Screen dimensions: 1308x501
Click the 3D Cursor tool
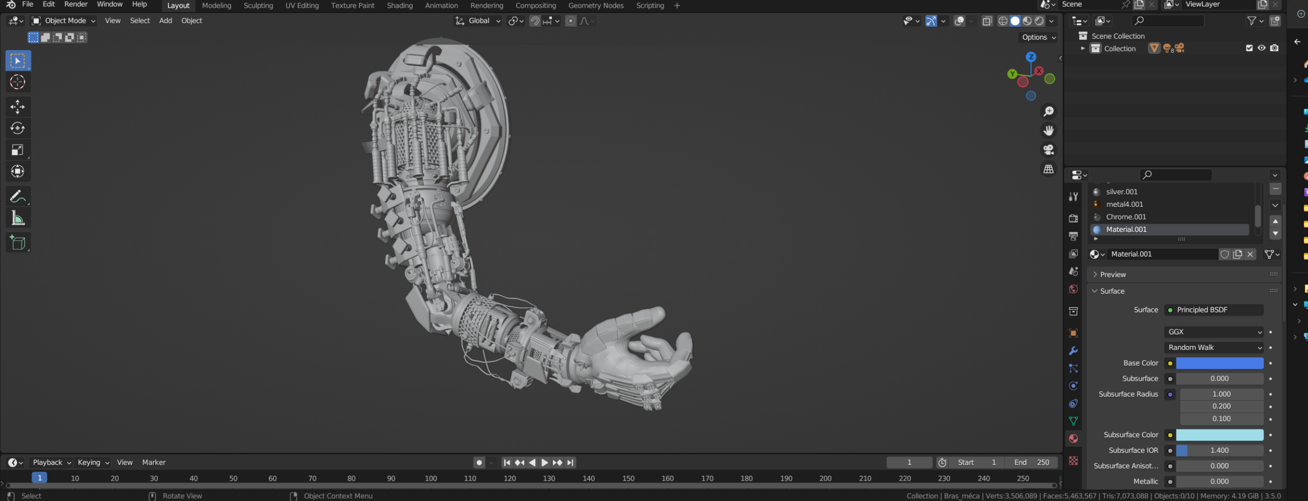click(17, 82)
